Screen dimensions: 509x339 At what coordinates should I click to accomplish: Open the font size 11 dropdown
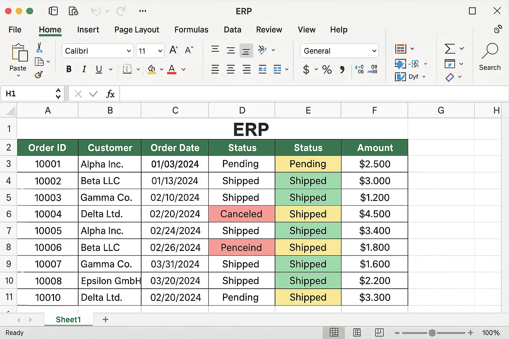160,51
